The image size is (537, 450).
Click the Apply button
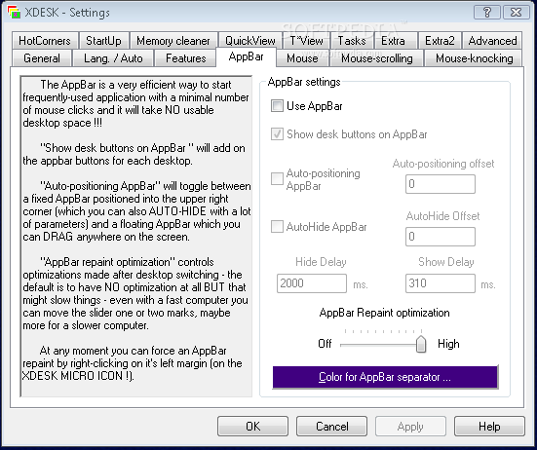[x=410, y=426]
